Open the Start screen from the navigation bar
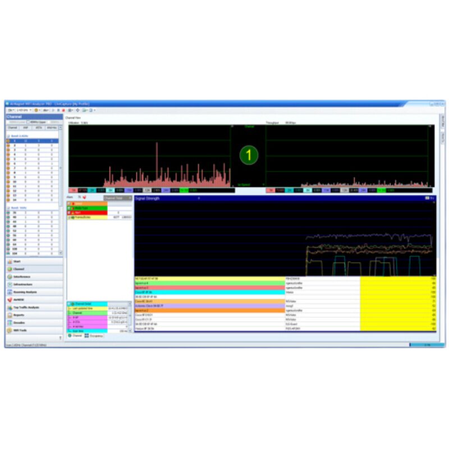449x449 pixels. tap(34, 262)
